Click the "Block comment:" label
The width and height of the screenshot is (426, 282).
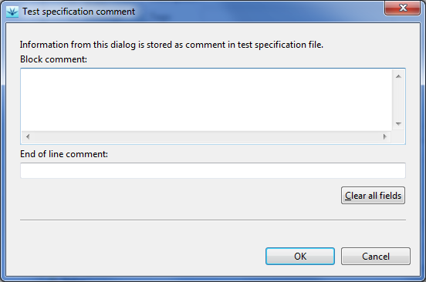tap(53, 59)
